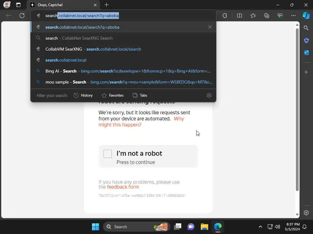Image resolution: width=313 pixels, height=234 pixels.
Task: Click the scrollbar down arrow
Action: tap(297, 214)
